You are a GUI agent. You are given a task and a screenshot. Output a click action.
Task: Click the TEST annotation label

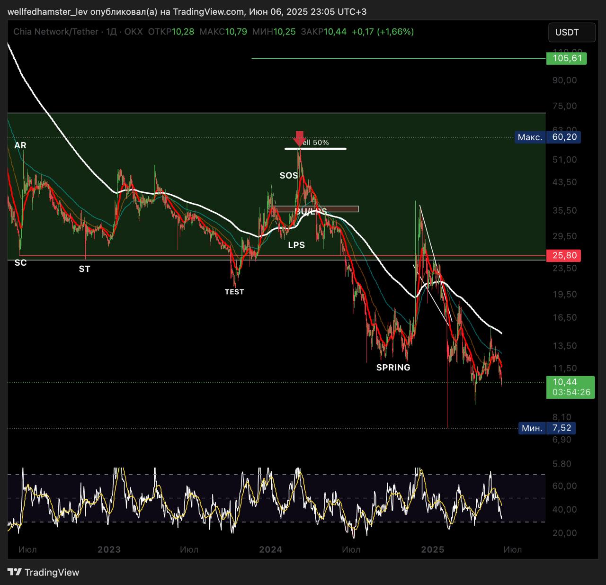[x=234, y=292]
